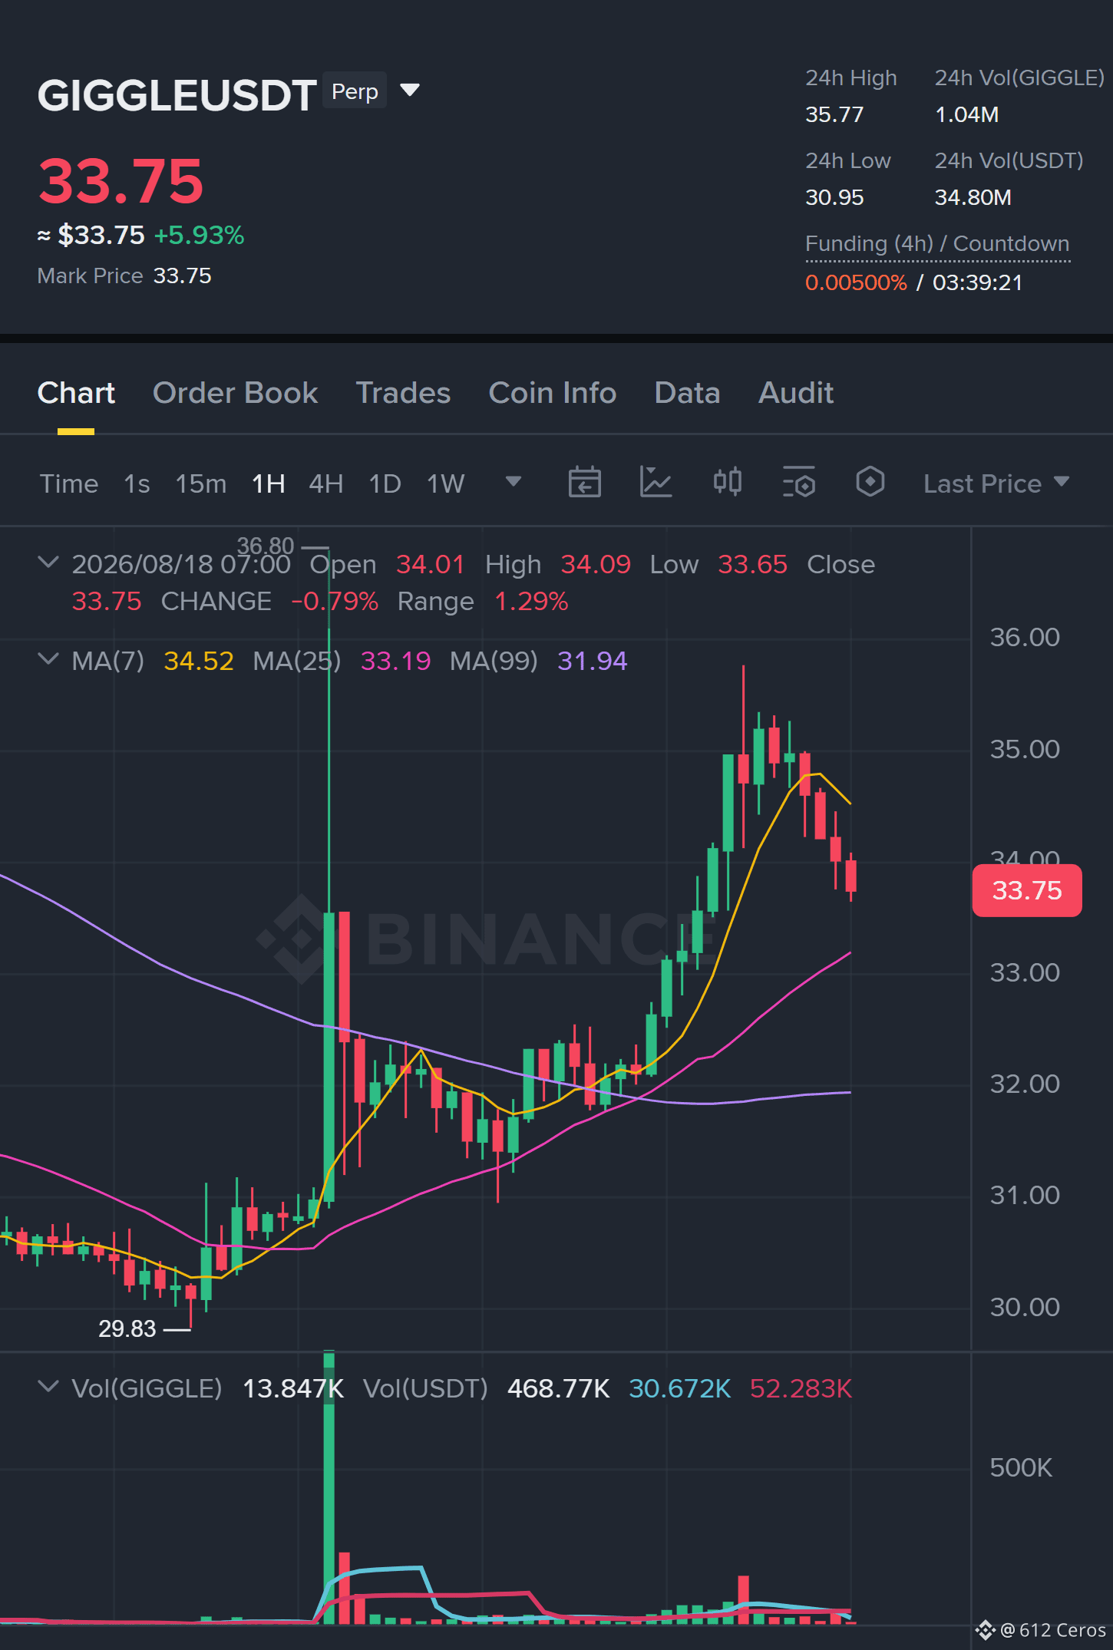Click the 24h Vol(GIGGLE) 1.04M value
Image resolution: width=1113 pixels, height=1650 pixels.
coord(966,114)
